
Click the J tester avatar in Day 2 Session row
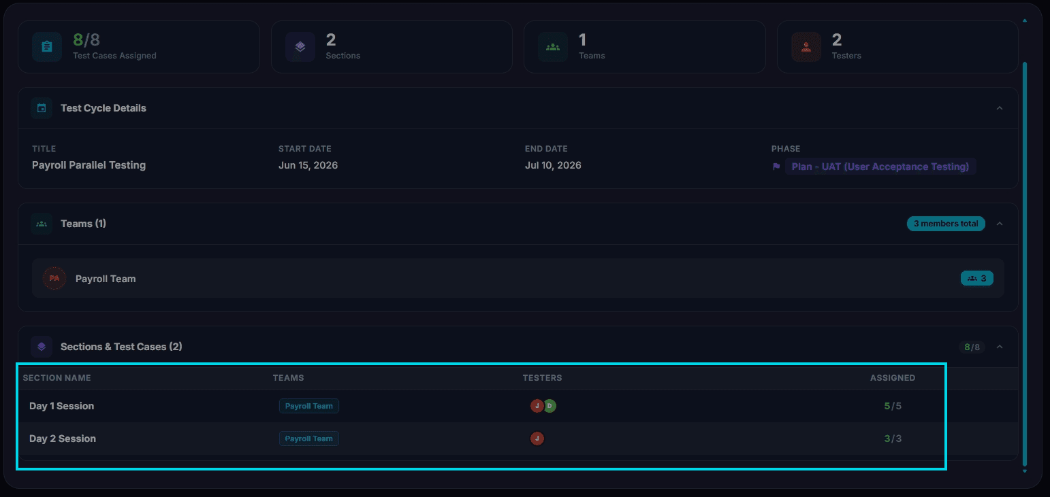537,439
